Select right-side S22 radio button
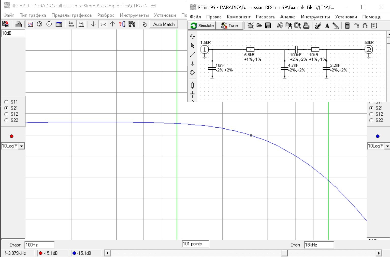 pos(371,120)
